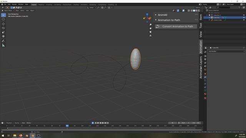Expand Collection 2 in the outliner

tap(207, 15)
